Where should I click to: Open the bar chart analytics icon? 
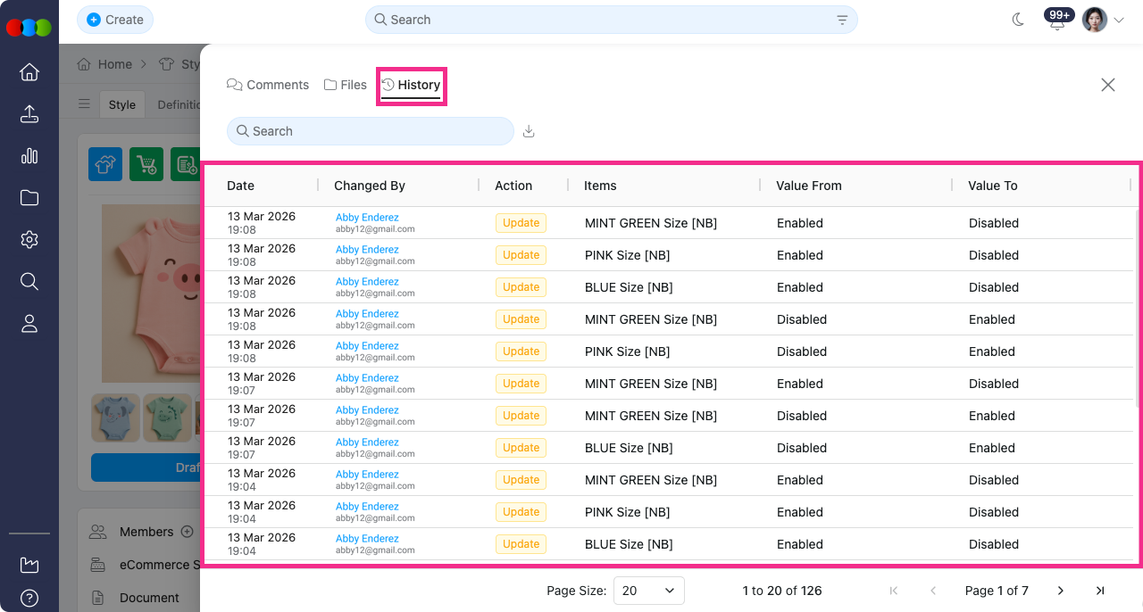pyautogui.click(x=29, y=156)
